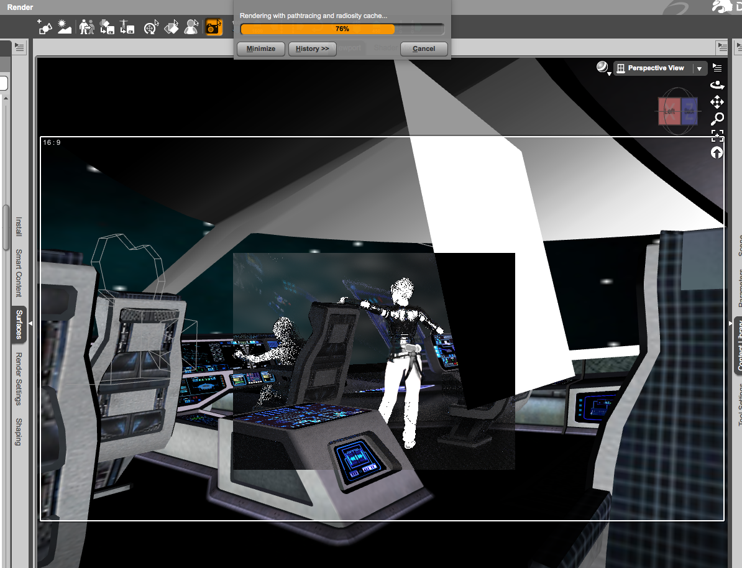Collapse left pane with the arrow handle
The height and width of the screenshot is (568, 742).
pos(30,324)
